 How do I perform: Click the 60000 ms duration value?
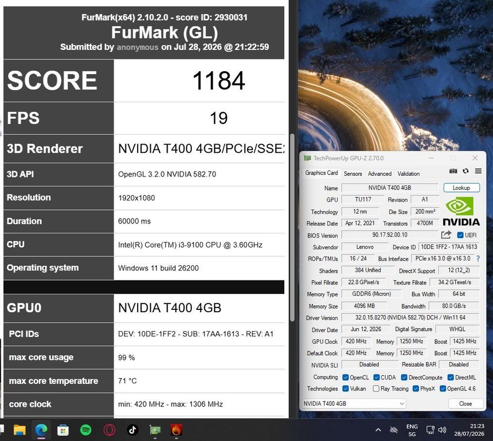tap(134, 221)
